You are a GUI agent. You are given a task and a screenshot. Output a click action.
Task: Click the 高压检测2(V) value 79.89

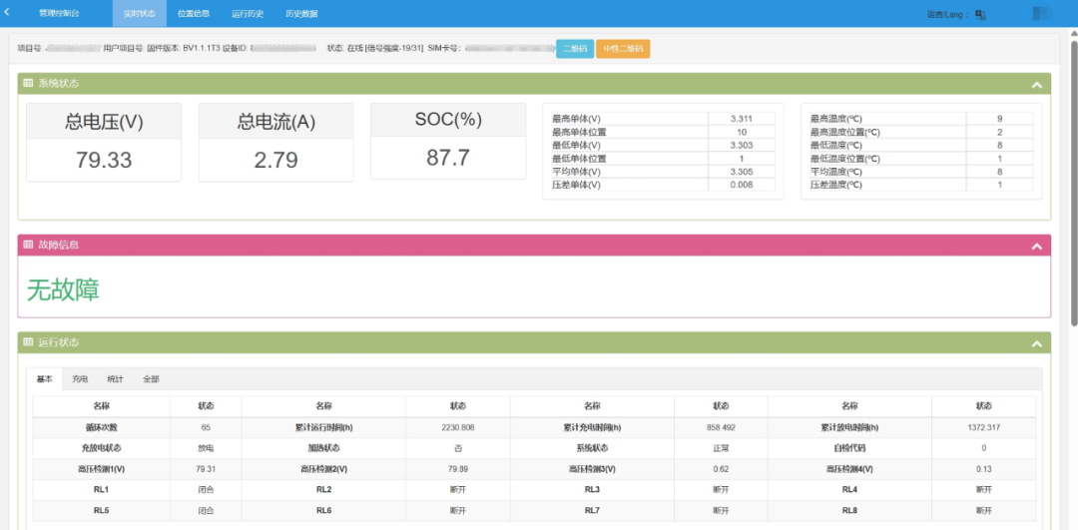[x=458, y=469]
